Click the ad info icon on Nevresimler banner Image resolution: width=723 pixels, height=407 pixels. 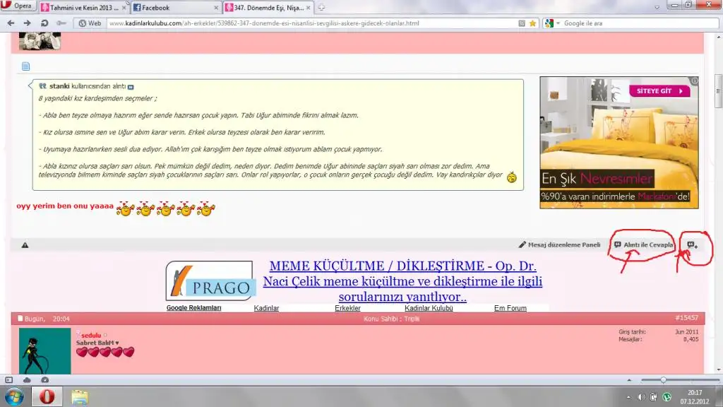point(695,81)
